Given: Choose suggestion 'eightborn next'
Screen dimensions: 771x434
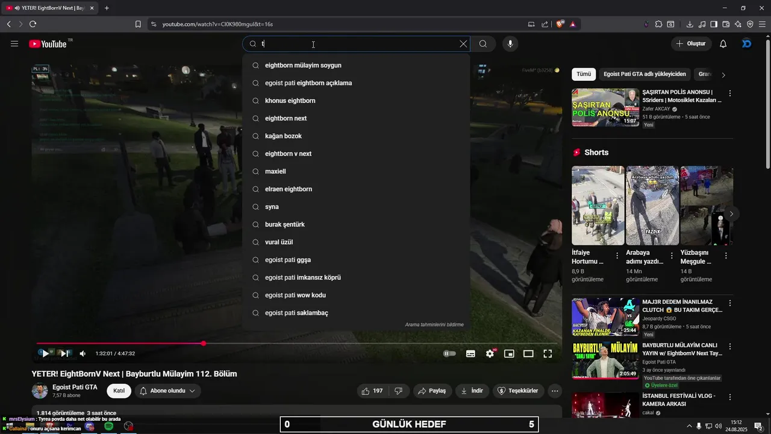Looking at the screenshot, I should 356,118.
